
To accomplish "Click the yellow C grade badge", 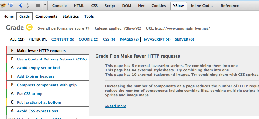I will [x=29, y=28].
